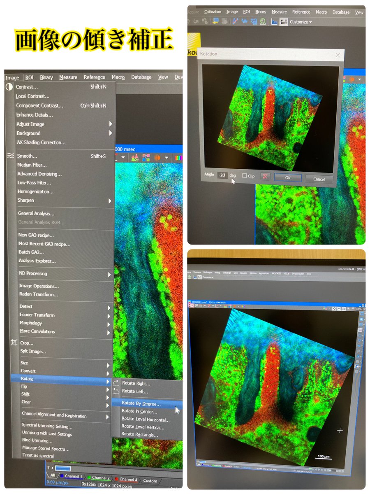Click the zoom-out magnifier icon in rotated result window
Viewport: 370px width, 494px height.
click(x=353, y=309)
